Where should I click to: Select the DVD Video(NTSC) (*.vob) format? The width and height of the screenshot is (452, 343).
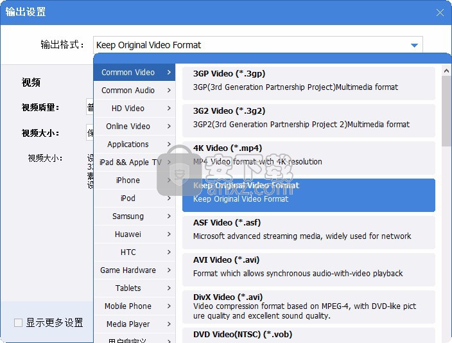tap(309, 335)
